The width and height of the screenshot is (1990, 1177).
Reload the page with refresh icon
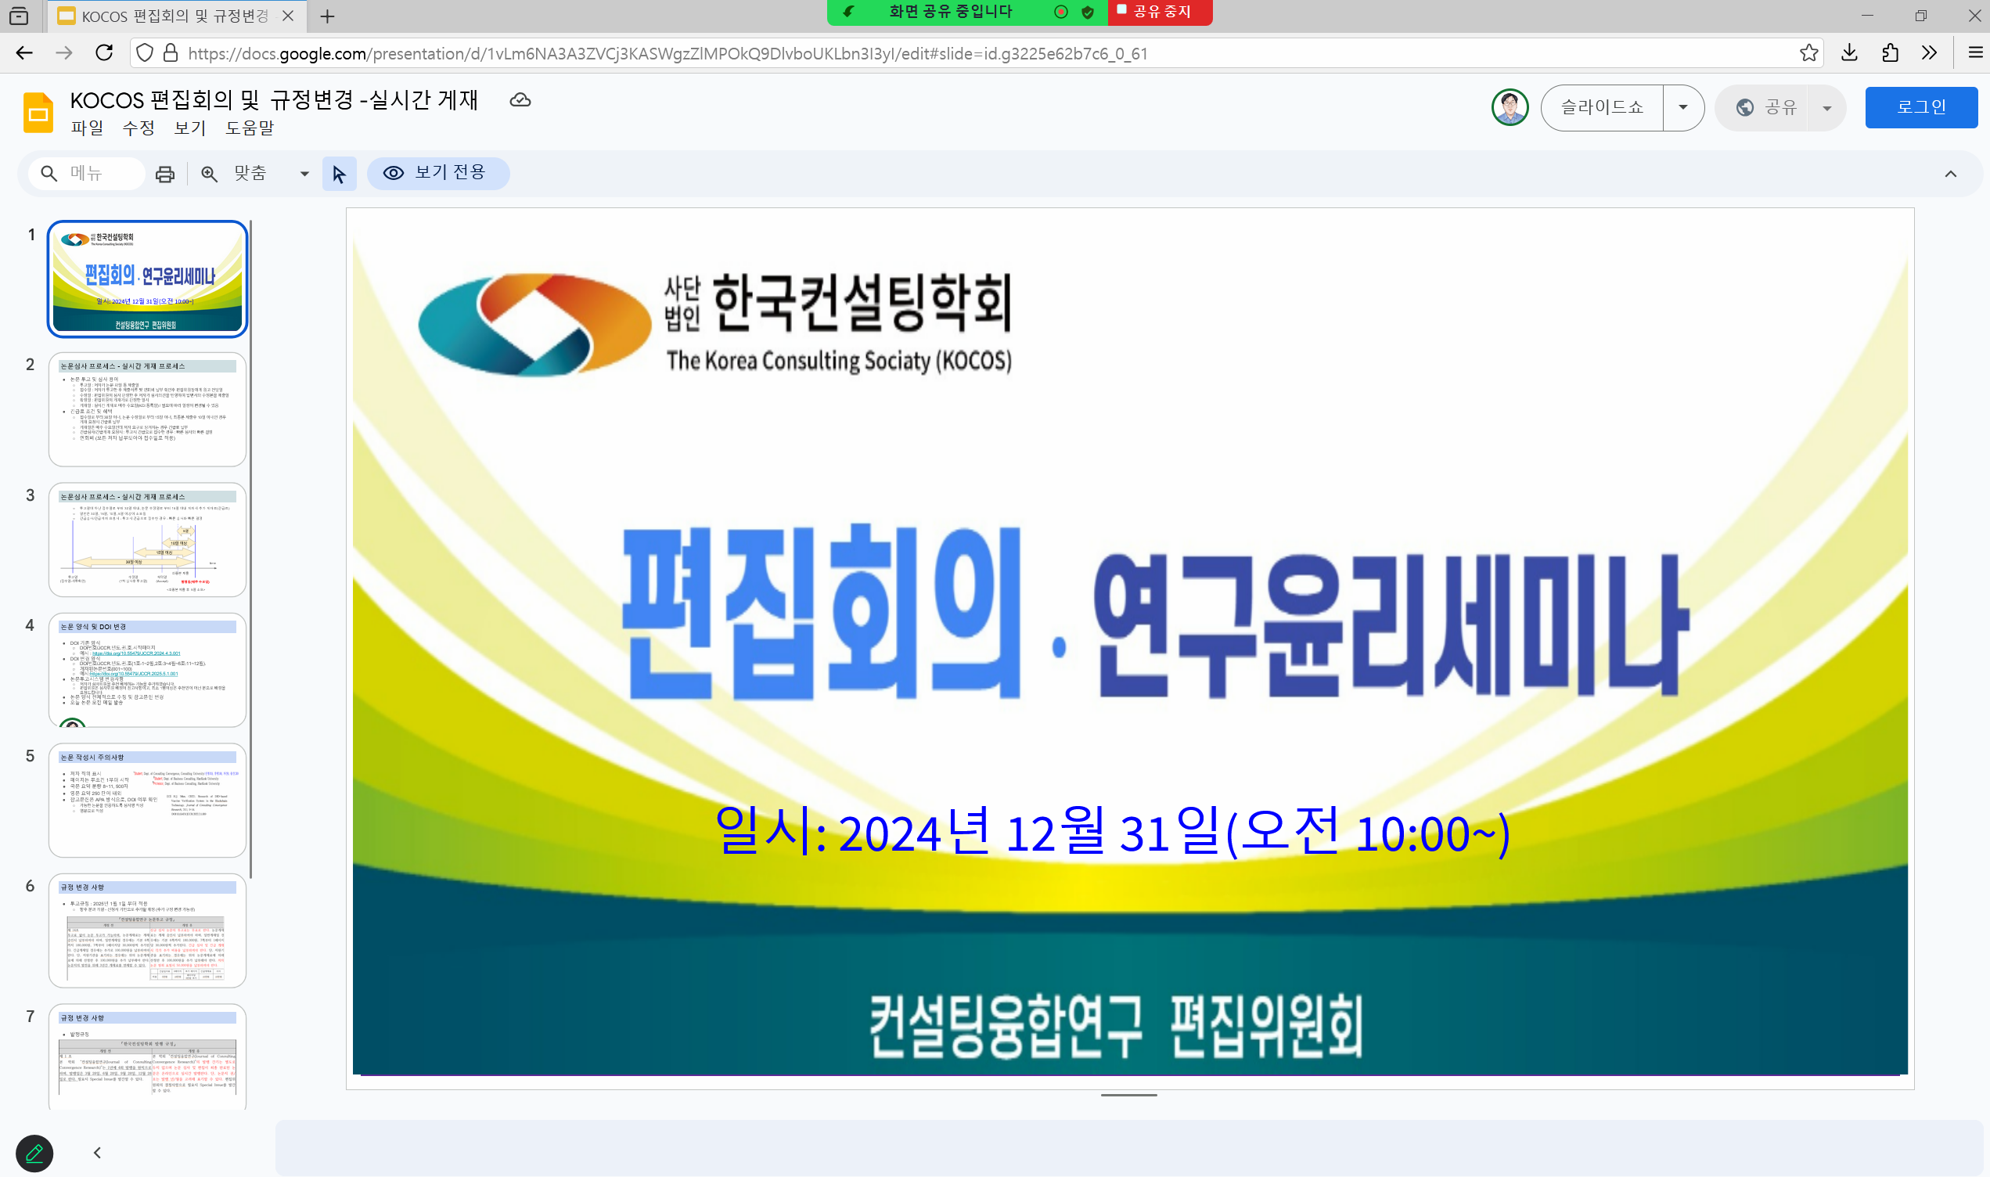pos(104,53)
